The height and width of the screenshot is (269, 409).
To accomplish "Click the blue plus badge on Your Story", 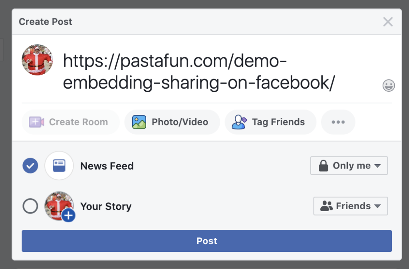I will pos(68,215).
